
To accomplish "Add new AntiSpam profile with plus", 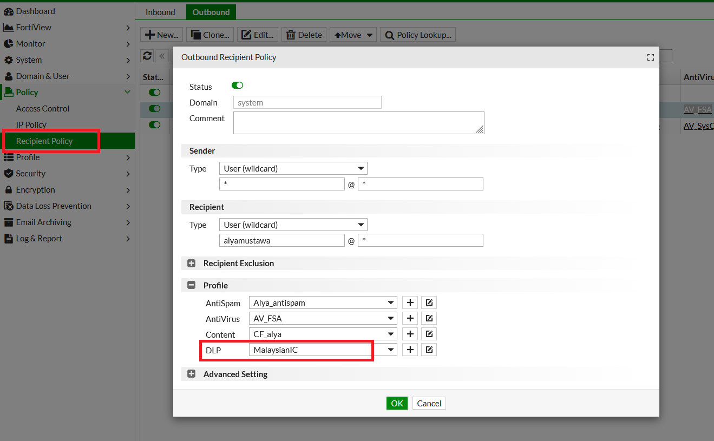I will 410,303.
